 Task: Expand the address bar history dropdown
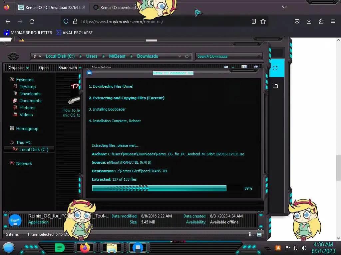click(179, 56)
